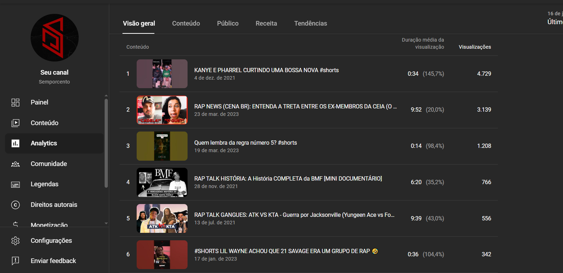Image resolution: width=563 pixels, height=273 pixels.
Task: Open Comunidade via its people icon
Action: pos(15,164)
